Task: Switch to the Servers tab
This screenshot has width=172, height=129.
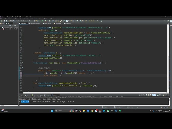Action: pyautogui.click(x=21, y=95)
